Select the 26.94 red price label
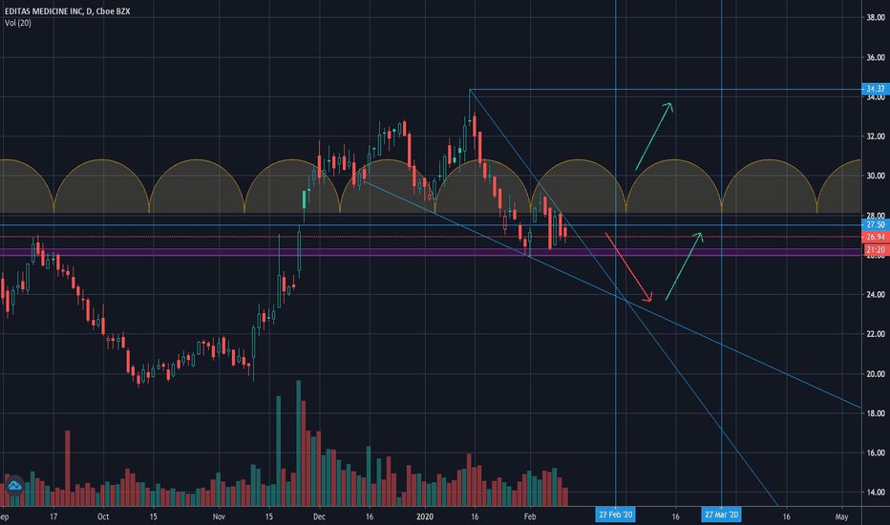The image size is (890, 525). pos(876,237)
